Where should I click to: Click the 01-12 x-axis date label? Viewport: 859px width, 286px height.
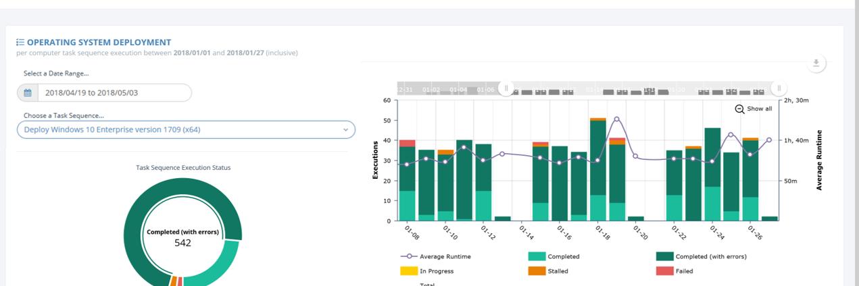coord(487,231)
